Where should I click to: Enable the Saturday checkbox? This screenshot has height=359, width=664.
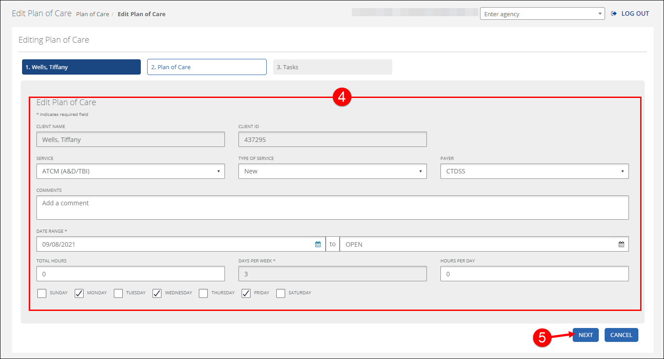point(281,293)
